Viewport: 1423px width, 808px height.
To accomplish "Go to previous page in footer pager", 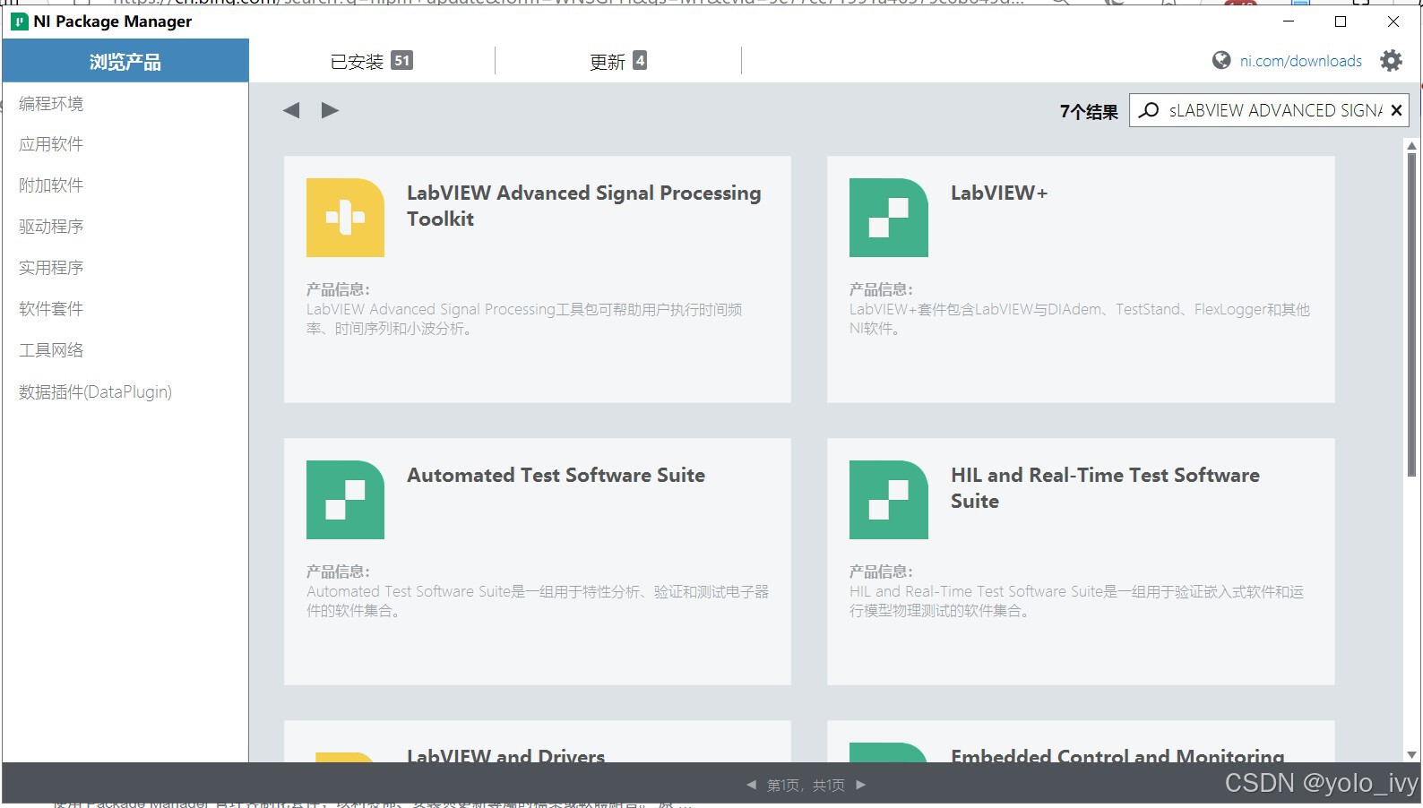I will click(751, 785).
